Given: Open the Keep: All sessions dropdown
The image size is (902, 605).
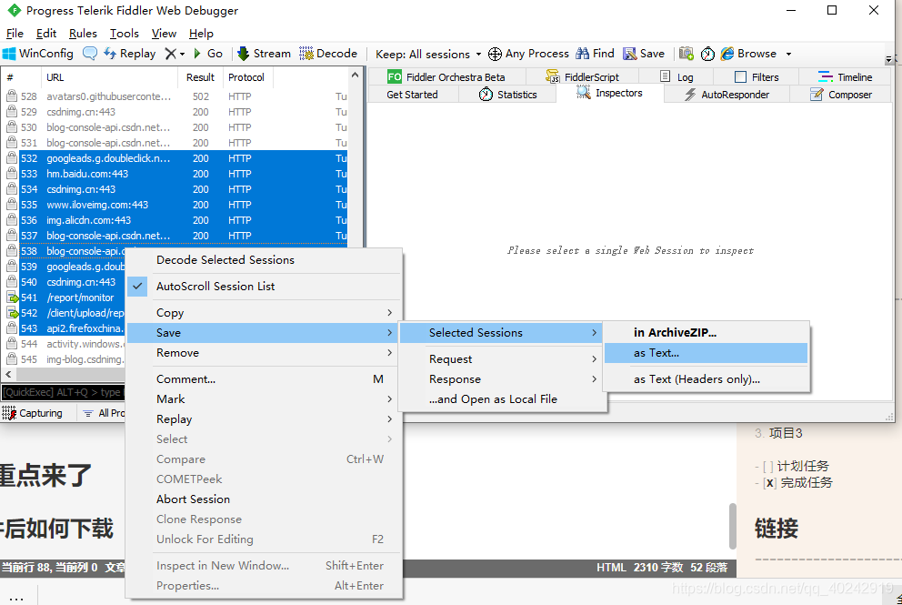Looking at the screenshot, I should (x=428, y=54).
